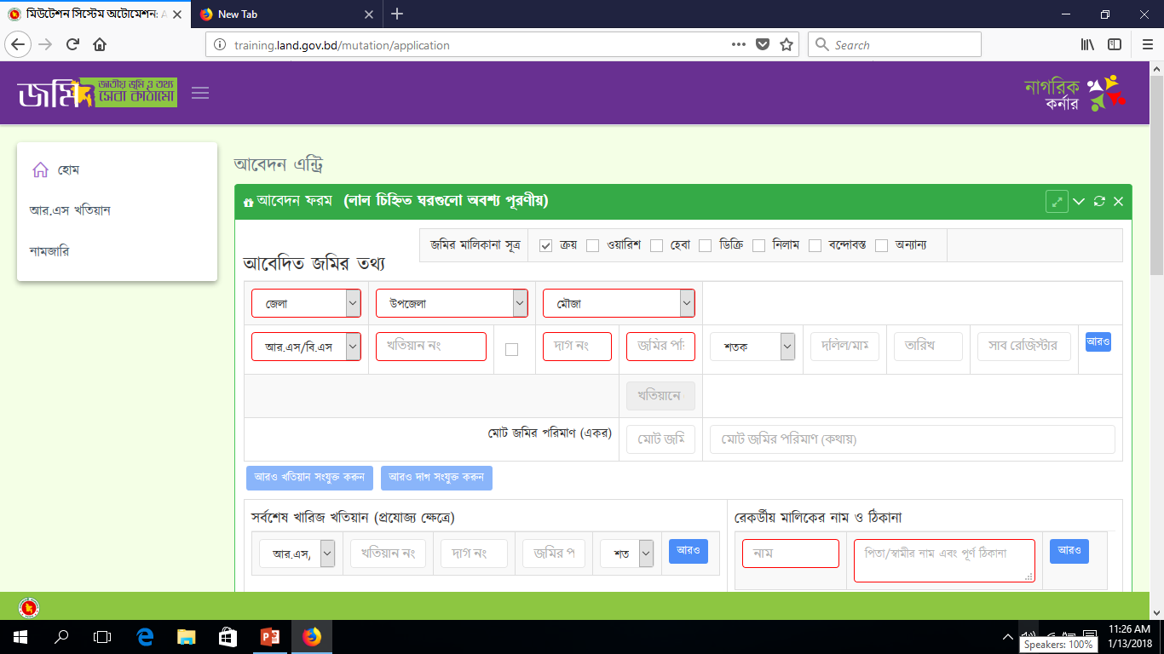Check the ওয়ারিশ ownership checkbox
Screen dimensions: 1164x654
click(593, 246)
